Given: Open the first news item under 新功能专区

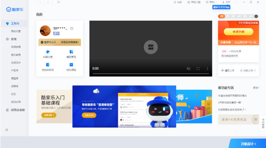Looking at the screenshot, I should (x=232, y=96).
